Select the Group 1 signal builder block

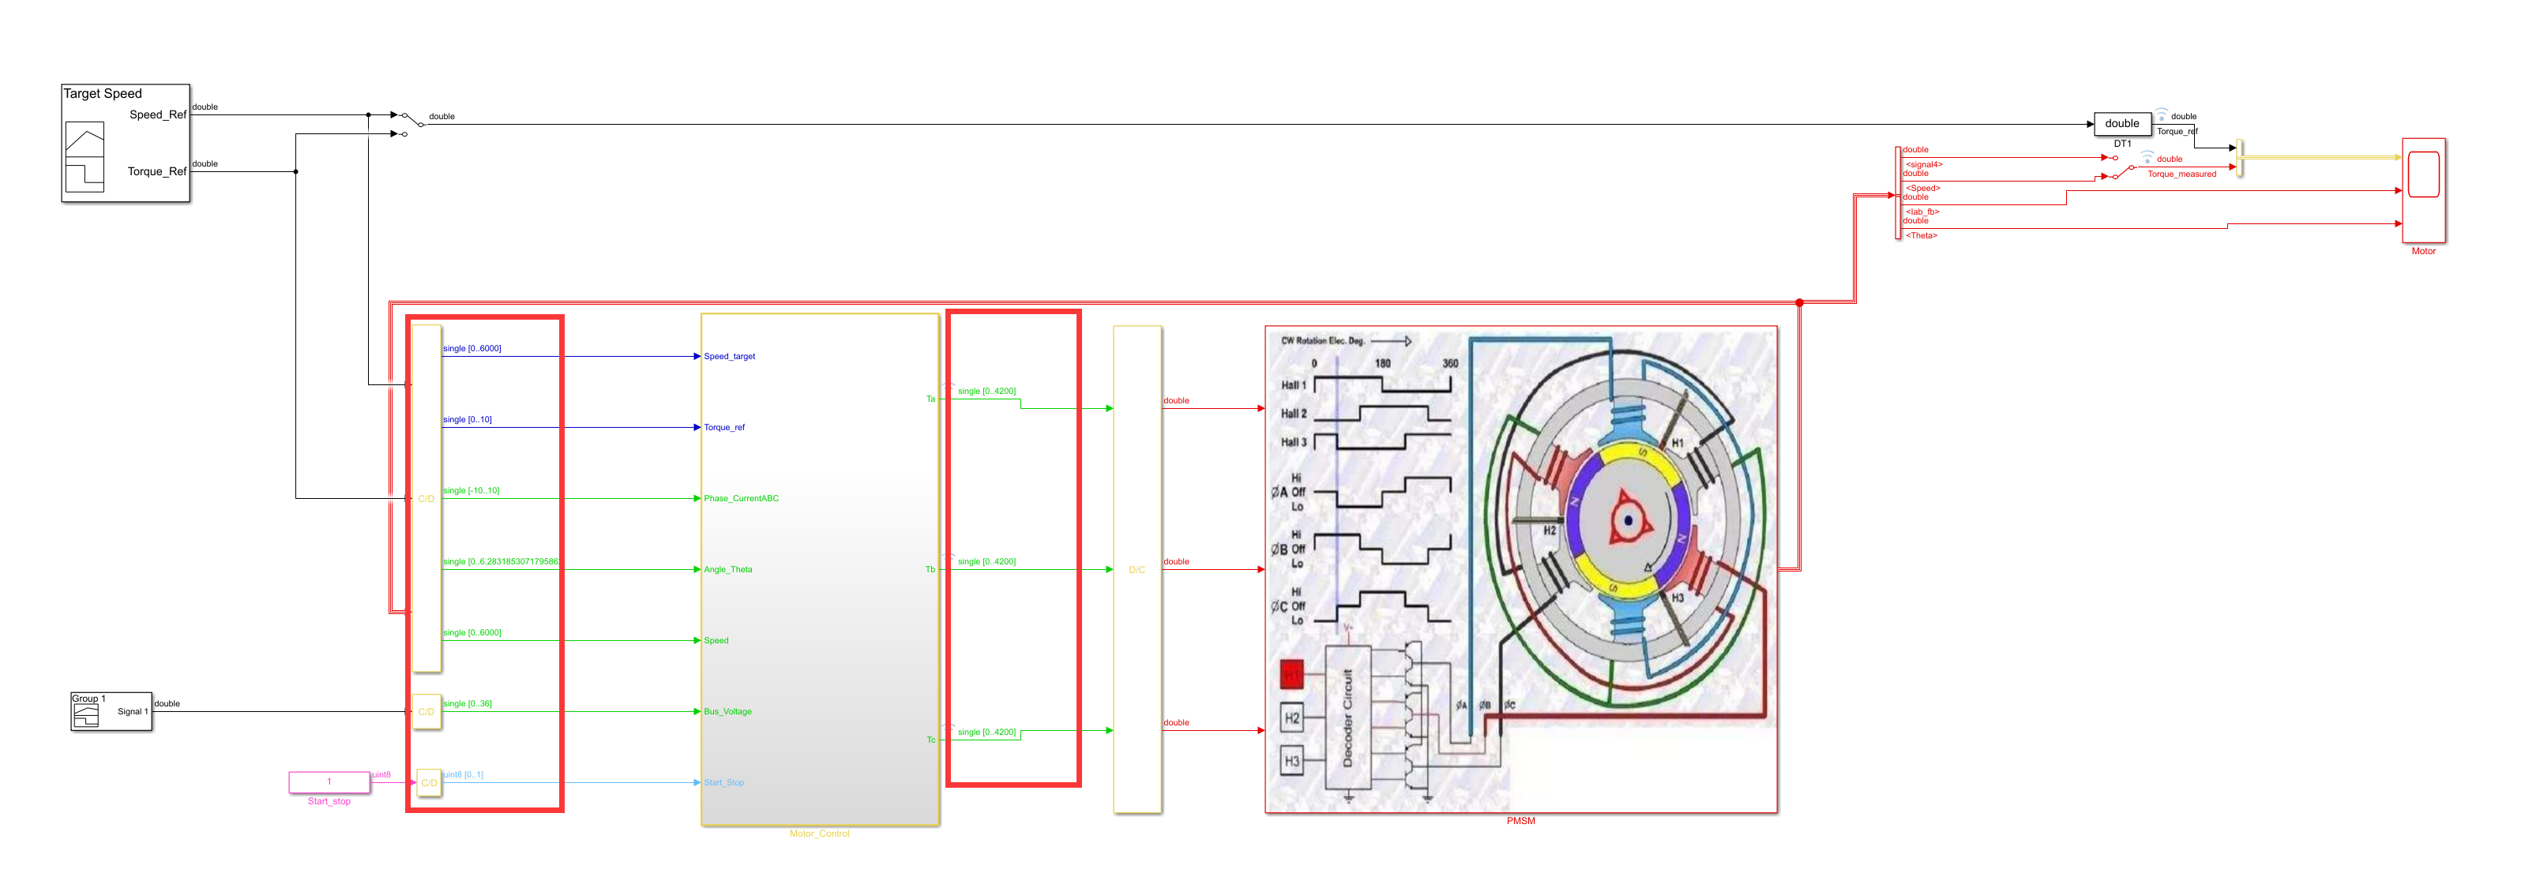click(x=111, y=711)
